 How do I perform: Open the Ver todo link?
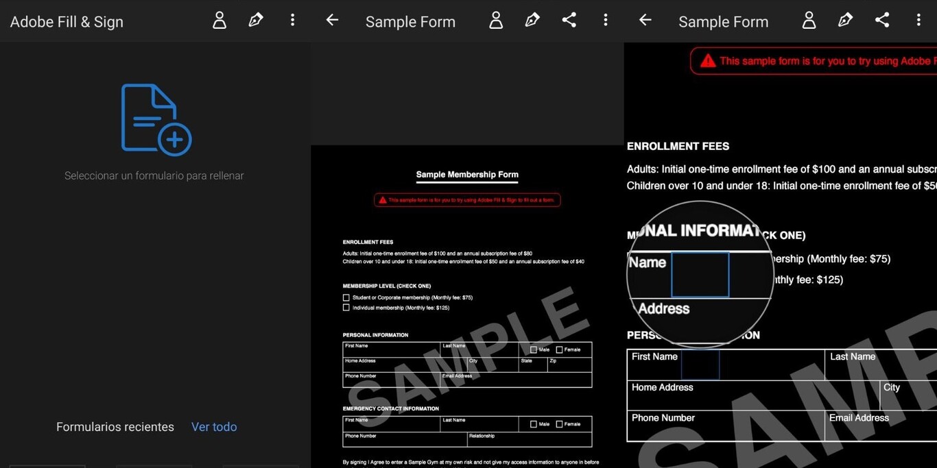point(214,426)
